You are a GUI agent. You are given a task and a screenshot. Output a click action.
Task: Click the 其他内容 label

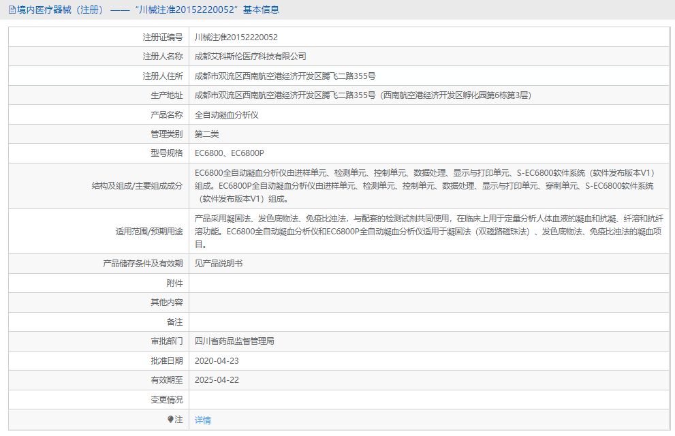(x=167, y=302)
